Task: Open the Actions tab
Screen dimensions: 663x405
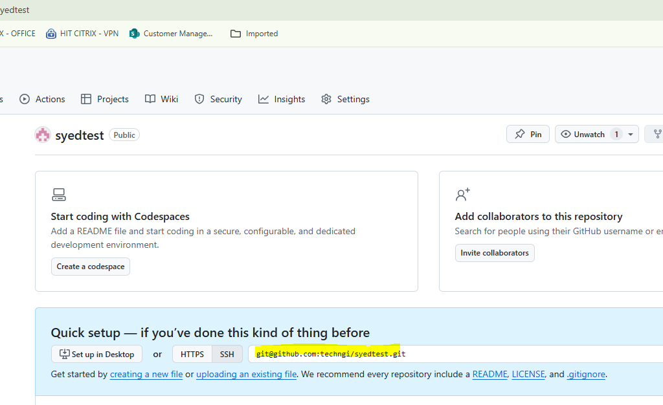Action: pos(42,99)
